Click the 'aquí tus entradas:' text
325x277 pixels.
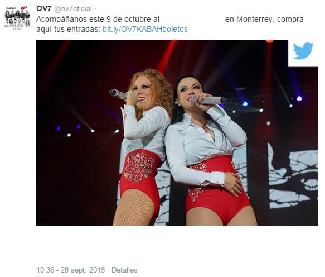coord(68,29)
